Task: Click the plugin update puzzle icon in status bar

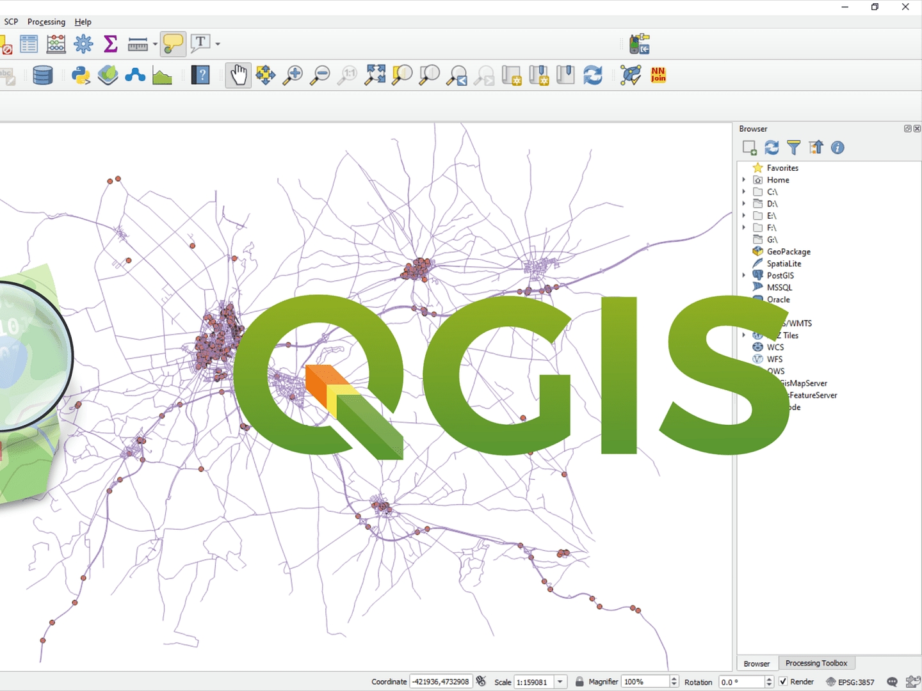Action: point(913,682)
